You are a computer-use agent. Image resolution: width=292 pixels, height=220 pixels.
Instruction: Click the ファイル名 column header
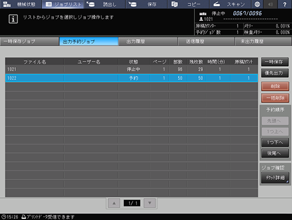coord(35,61)
